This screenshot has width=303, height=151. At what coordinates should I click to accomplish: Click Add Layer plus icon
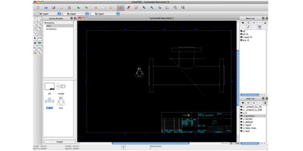(x=254, y=103)
